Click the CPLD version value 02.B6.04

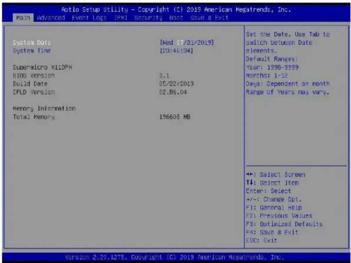tap(173, 92)
